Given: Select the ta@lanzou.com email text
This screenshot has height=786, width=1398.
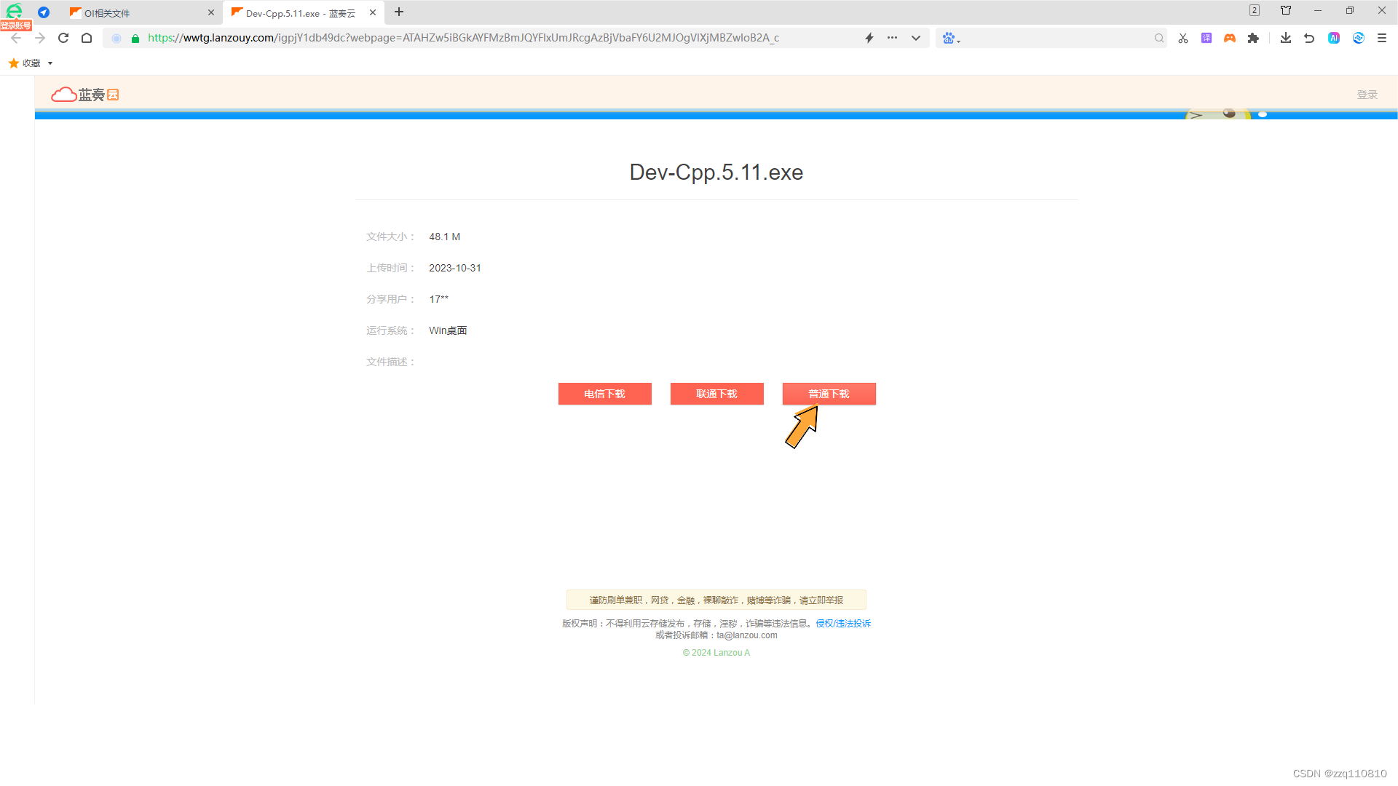Looking at the screenshot, I should coord(747,635).
